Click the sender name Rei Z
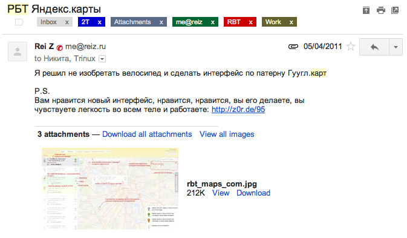 [44, 46]
